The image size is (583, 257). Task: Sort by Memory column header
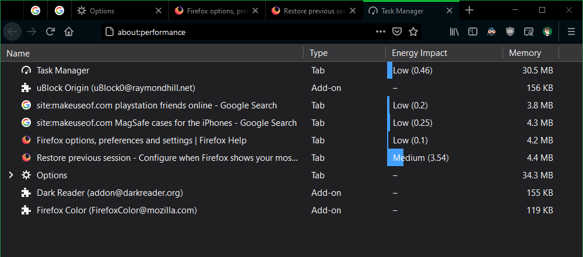tap(525, 53)
